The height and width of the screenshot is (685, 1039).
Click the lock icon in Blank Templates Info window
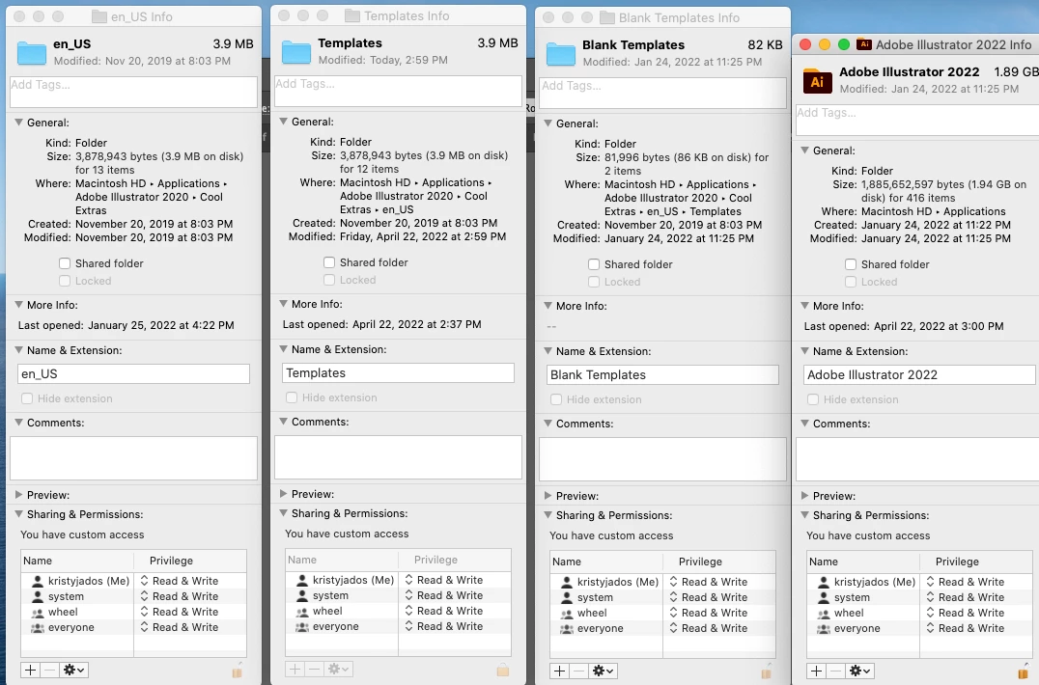(767, 671)
